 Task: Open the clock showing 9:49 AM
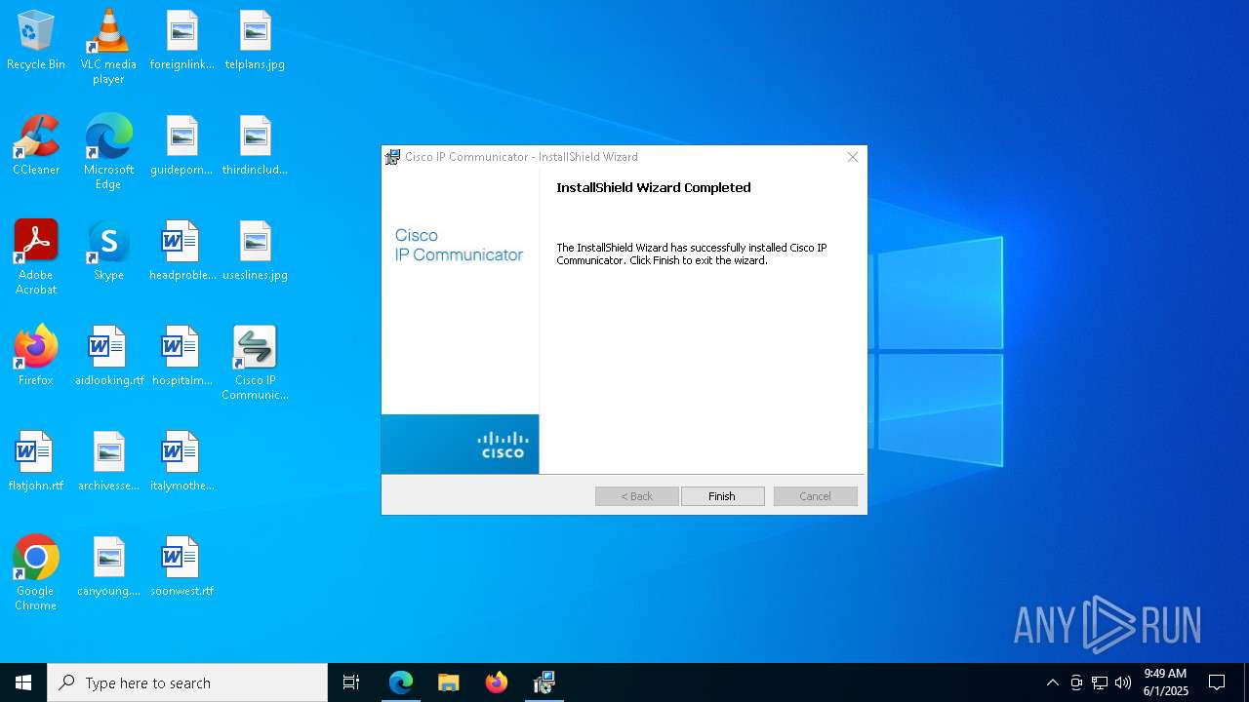[1165, 682]
